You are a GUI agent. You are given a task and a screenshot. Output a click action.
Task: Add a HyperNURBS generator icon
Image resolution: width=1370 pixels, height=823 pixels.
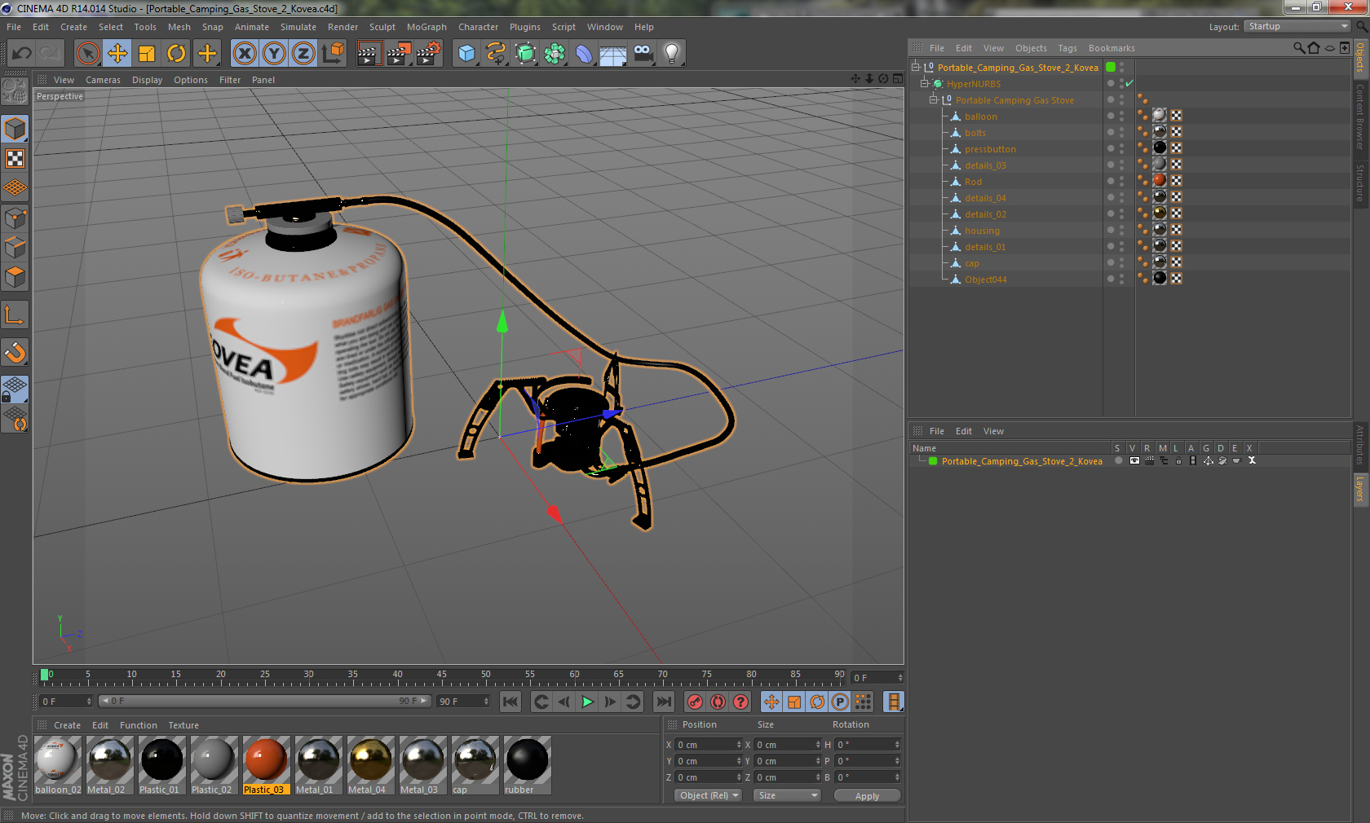[526, 54]
